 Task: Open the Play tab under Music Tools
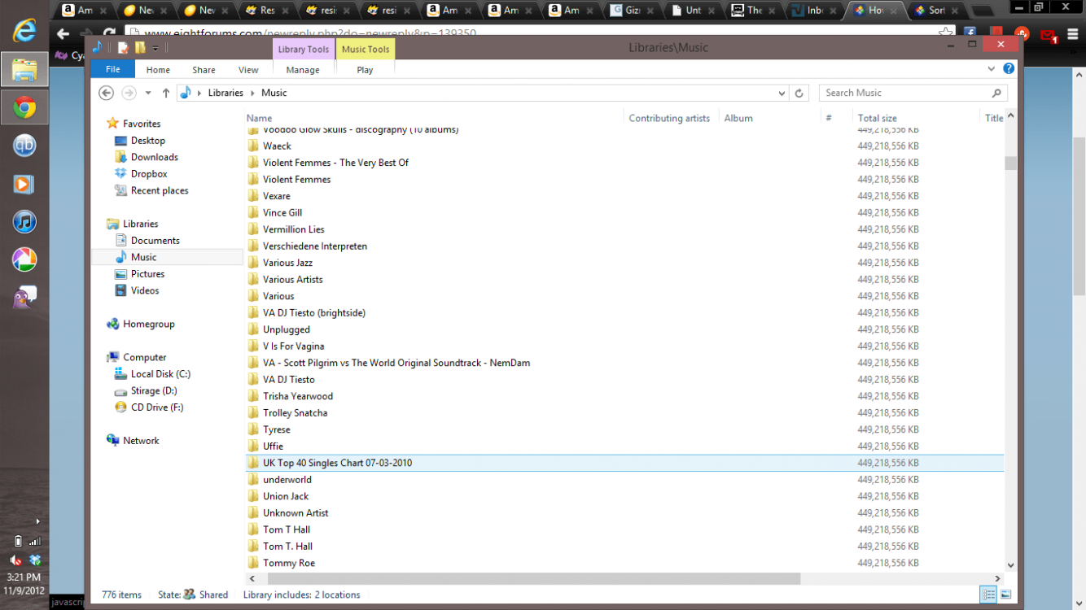coord(364,70)
